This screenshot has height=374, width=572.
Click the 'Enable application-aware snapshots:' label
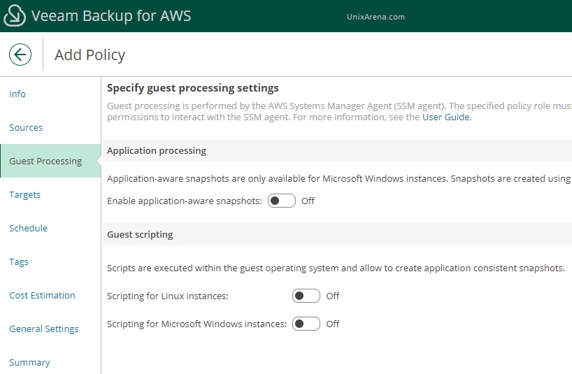185,201
